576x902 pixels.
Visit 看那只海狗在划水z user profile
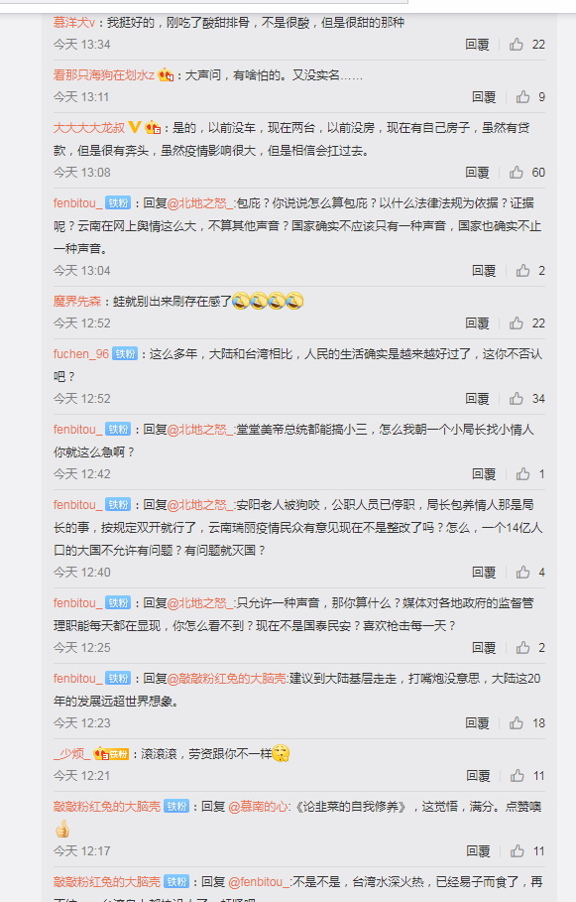[103, 74]
